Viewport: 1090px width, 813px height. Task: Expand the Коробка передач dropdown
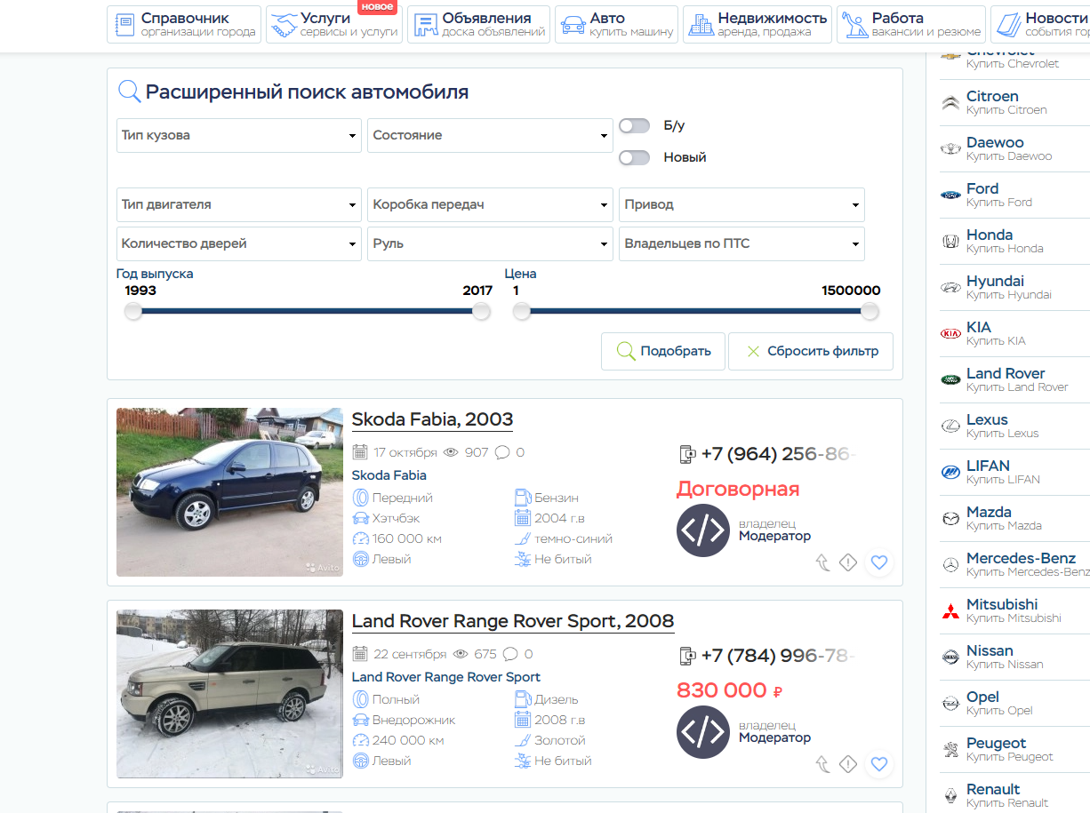tap(490, 205)
